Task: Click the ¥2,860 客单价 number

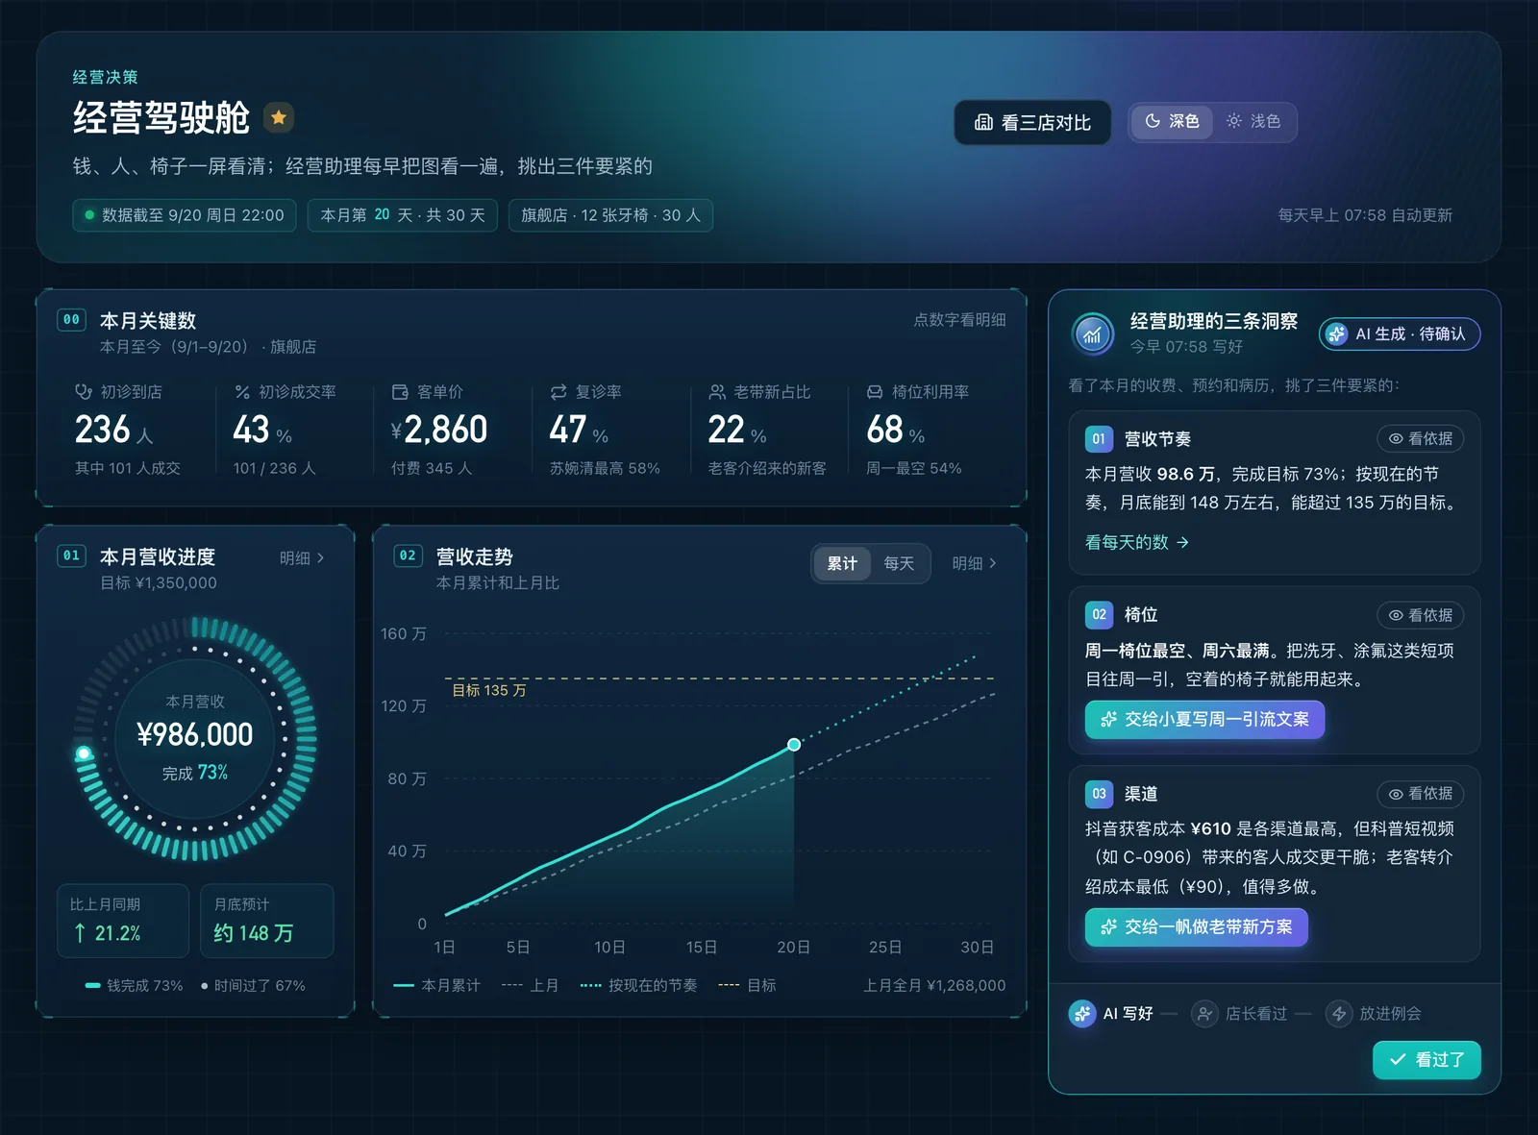Action: pos(439,430)
